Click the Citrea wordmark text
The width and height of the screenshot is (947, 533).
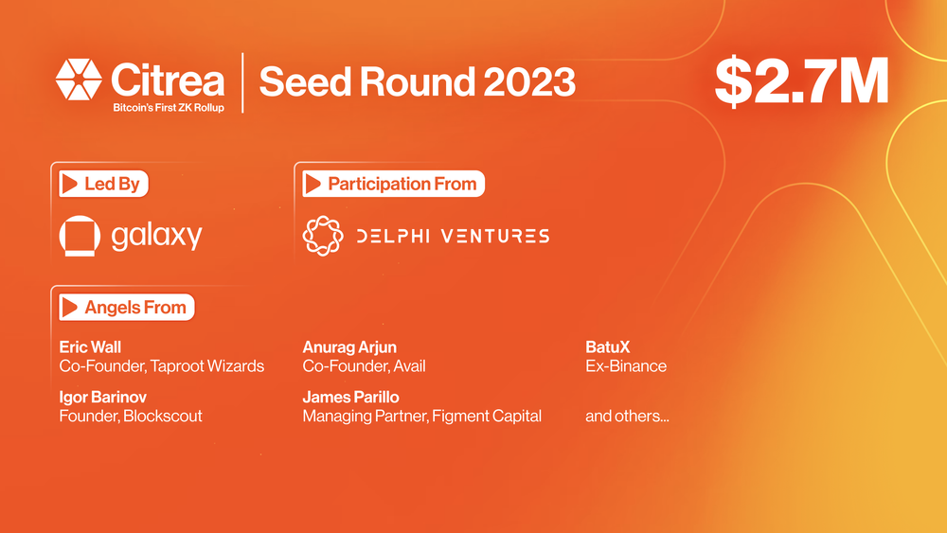coord(168,79)
